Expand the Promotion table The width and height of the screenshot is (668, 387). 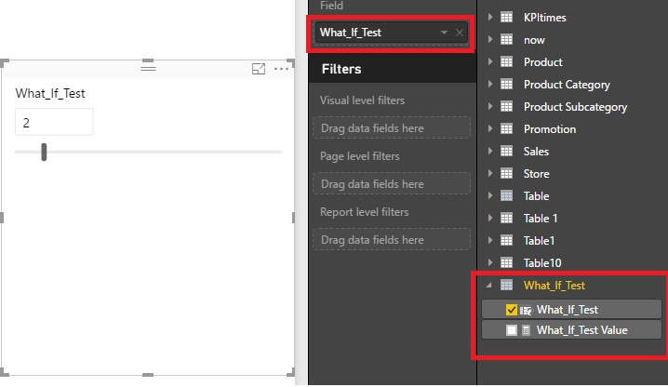(x=490, y=128)
